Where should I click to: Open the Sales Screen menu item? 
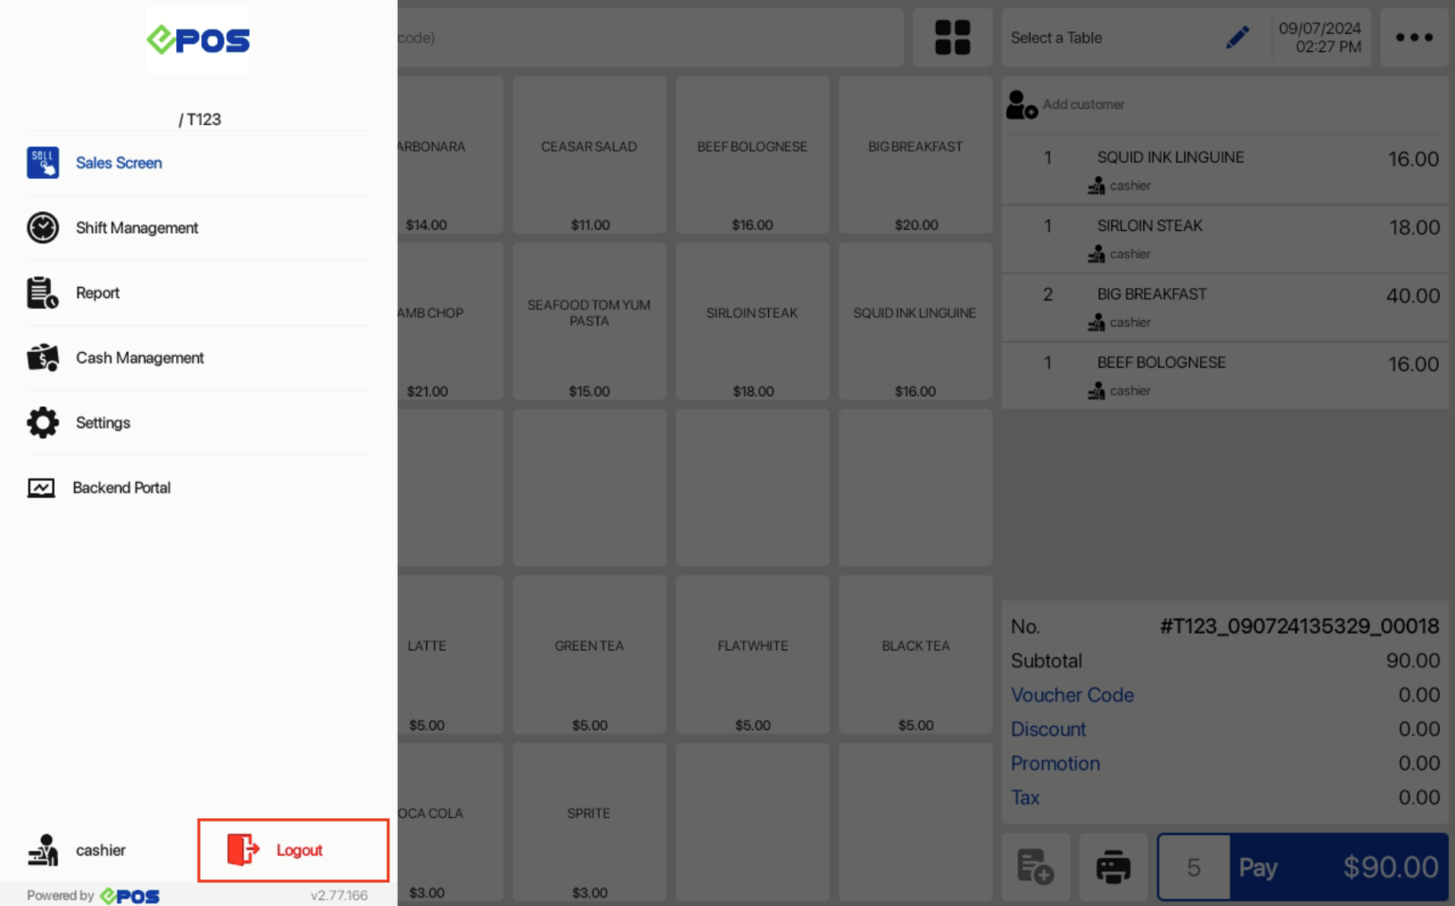pyautogui.click(x=197, y=163)
